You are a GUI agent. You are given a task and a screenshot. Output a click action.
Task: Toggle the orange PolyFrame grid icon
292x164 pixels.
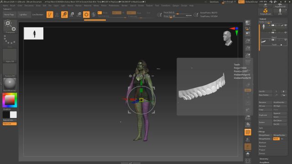click(248, 132)
